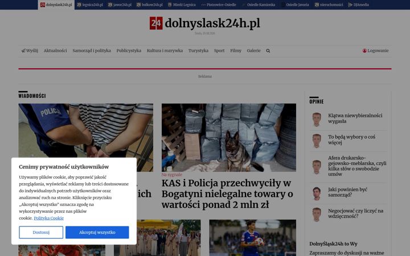Go to the Turystyka section
The height and width of the screenshot is (256, 410).
199,51
